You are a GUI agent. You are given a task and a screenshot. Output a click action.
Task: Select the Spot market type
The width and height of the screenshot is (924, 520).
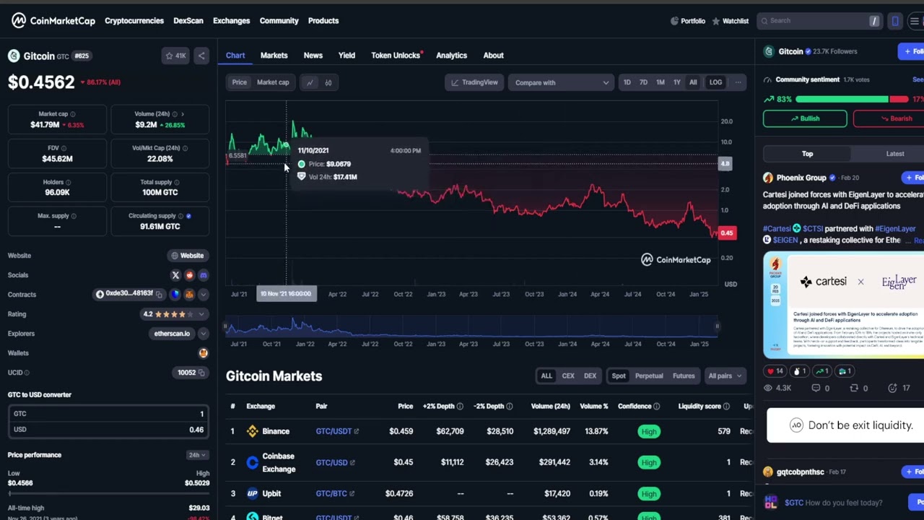[619, 376]
